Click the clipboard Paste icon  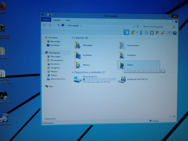[152, 33]
